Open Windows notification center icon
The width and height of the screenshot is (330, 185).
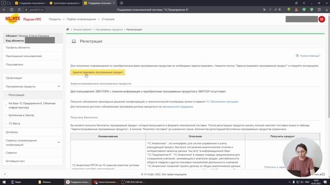[x=325, y=182]
